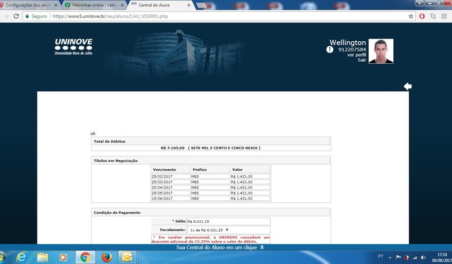This screenshot has width=452, height=264.
Task: Close the Configurações dos serviços tab
Action: [56, 5]
